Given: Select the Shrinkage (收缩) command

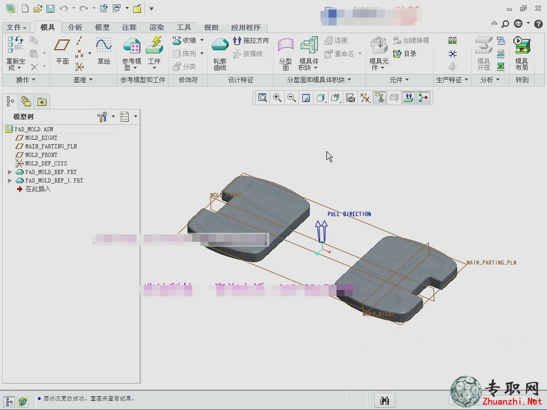Looking at the screenshot, I should coord(185,41).
